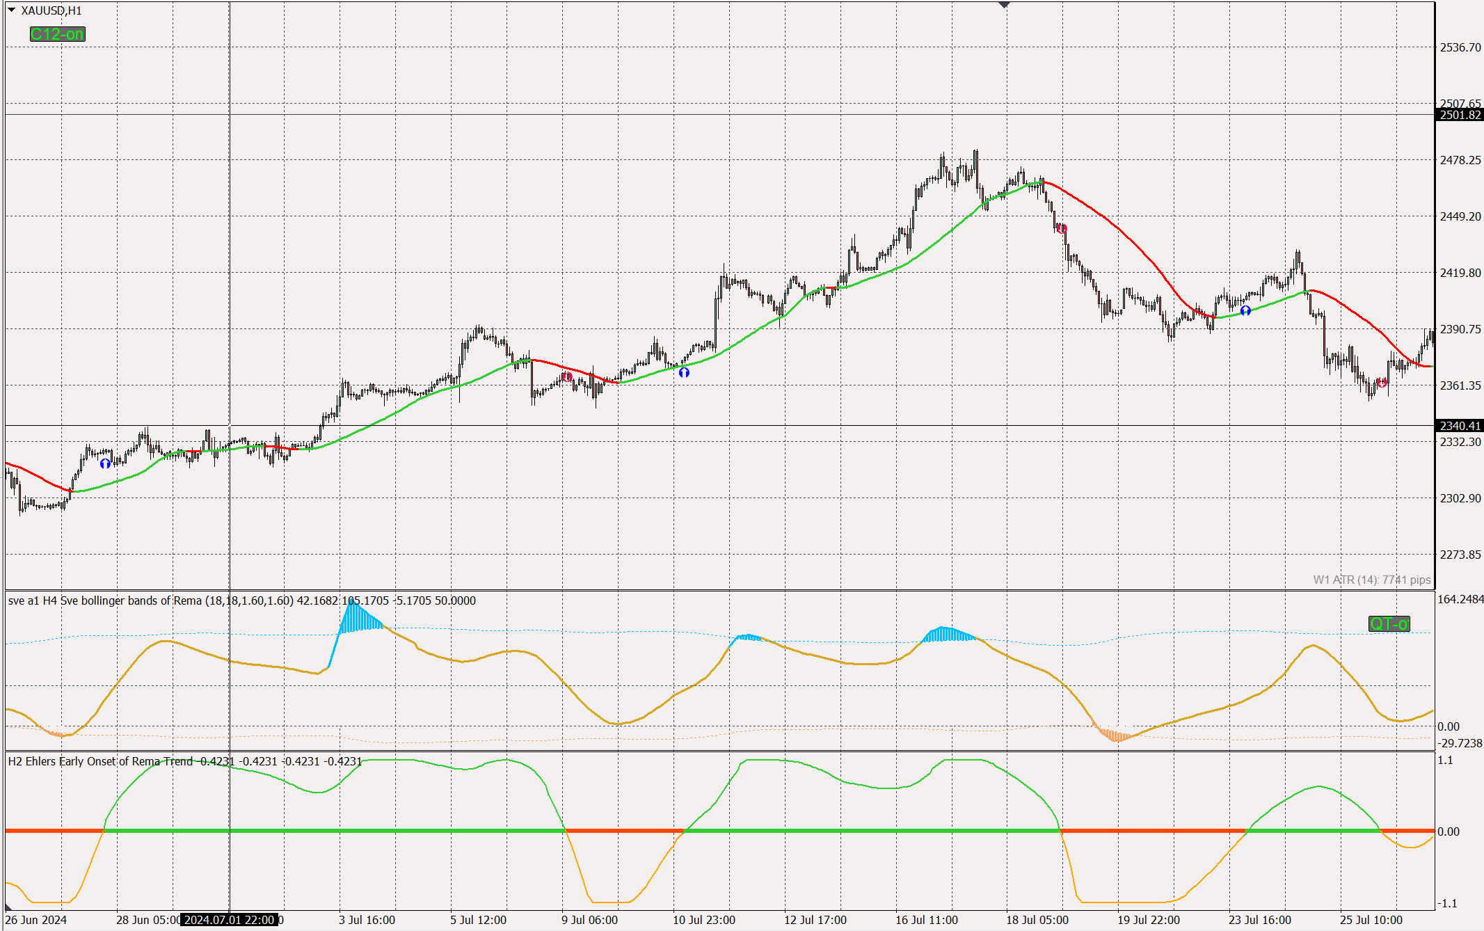This screenshot has width=1484, height=931.
Task: Click the W1 ATR (14) pips label
Action: pos(1371,580)
